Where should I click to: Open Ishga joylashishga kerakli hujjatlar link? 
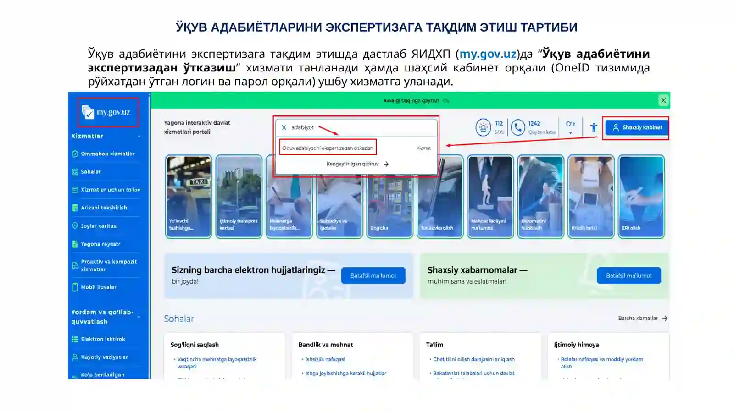[346, 374]
